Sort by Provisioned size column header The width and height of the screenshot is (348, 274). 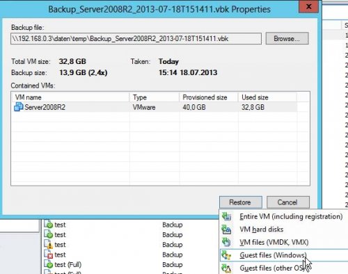click(x=209, y=97)
